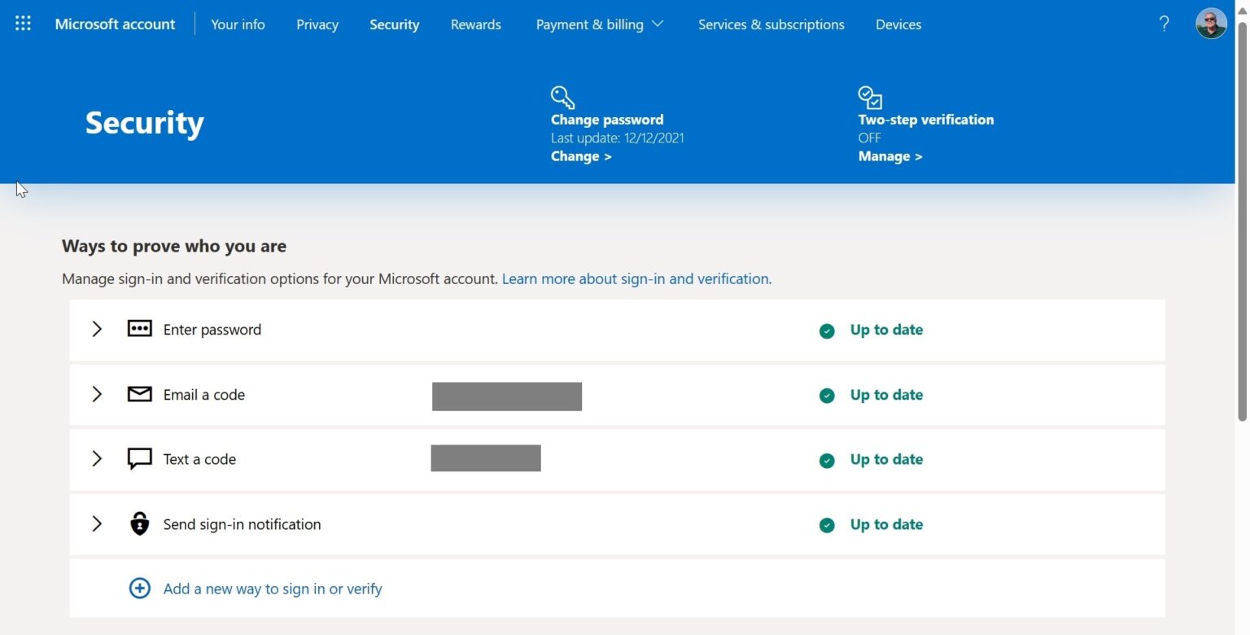The height and width of the screenshot is (635, 1250).
Task: Open the Microsoft apps grid launcher
Action: click(x=23, y=24)
